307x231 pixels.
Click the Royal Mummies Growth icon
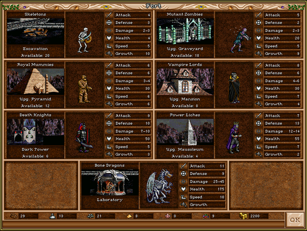(x=109, y=104)
